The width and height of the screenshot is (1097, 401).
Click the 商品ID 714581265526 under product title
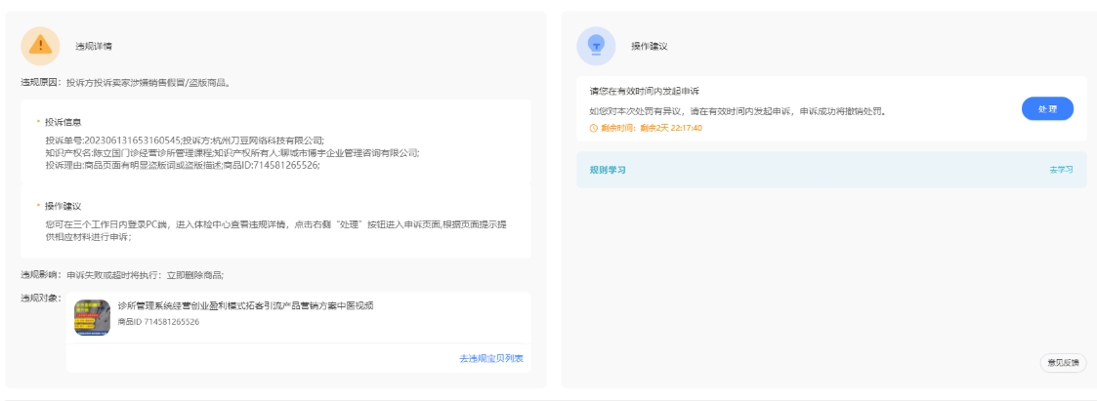click(158, 322)
